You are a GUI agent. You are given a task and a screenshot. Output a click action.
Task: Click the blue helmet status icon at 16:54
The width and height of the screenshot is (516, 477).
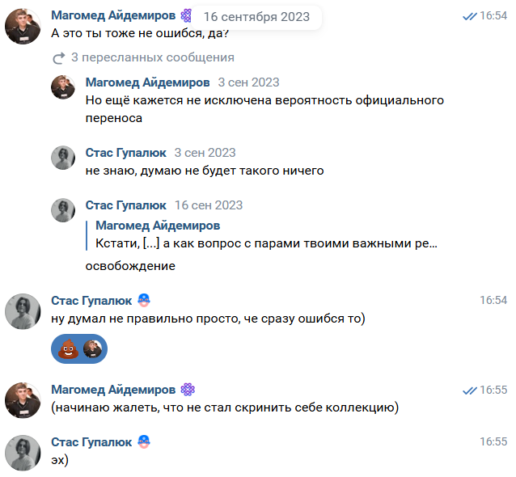coord(144,300)
